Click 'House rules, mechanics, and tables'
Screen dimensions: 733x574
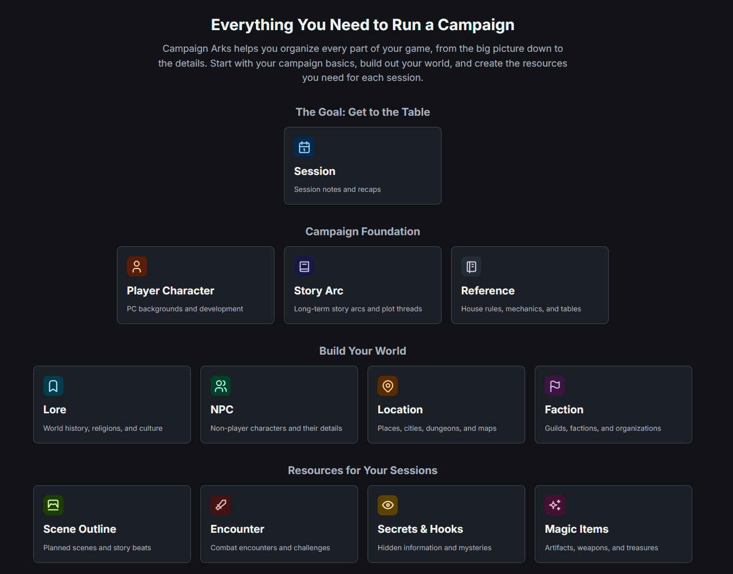click(521, 309)
